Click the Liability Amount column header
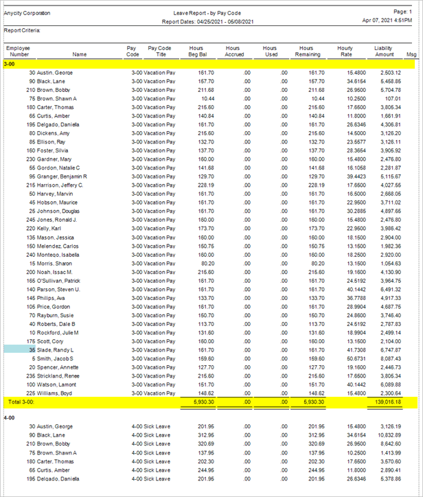The height and width of the screenshot is (497, 423). point(385,51)
